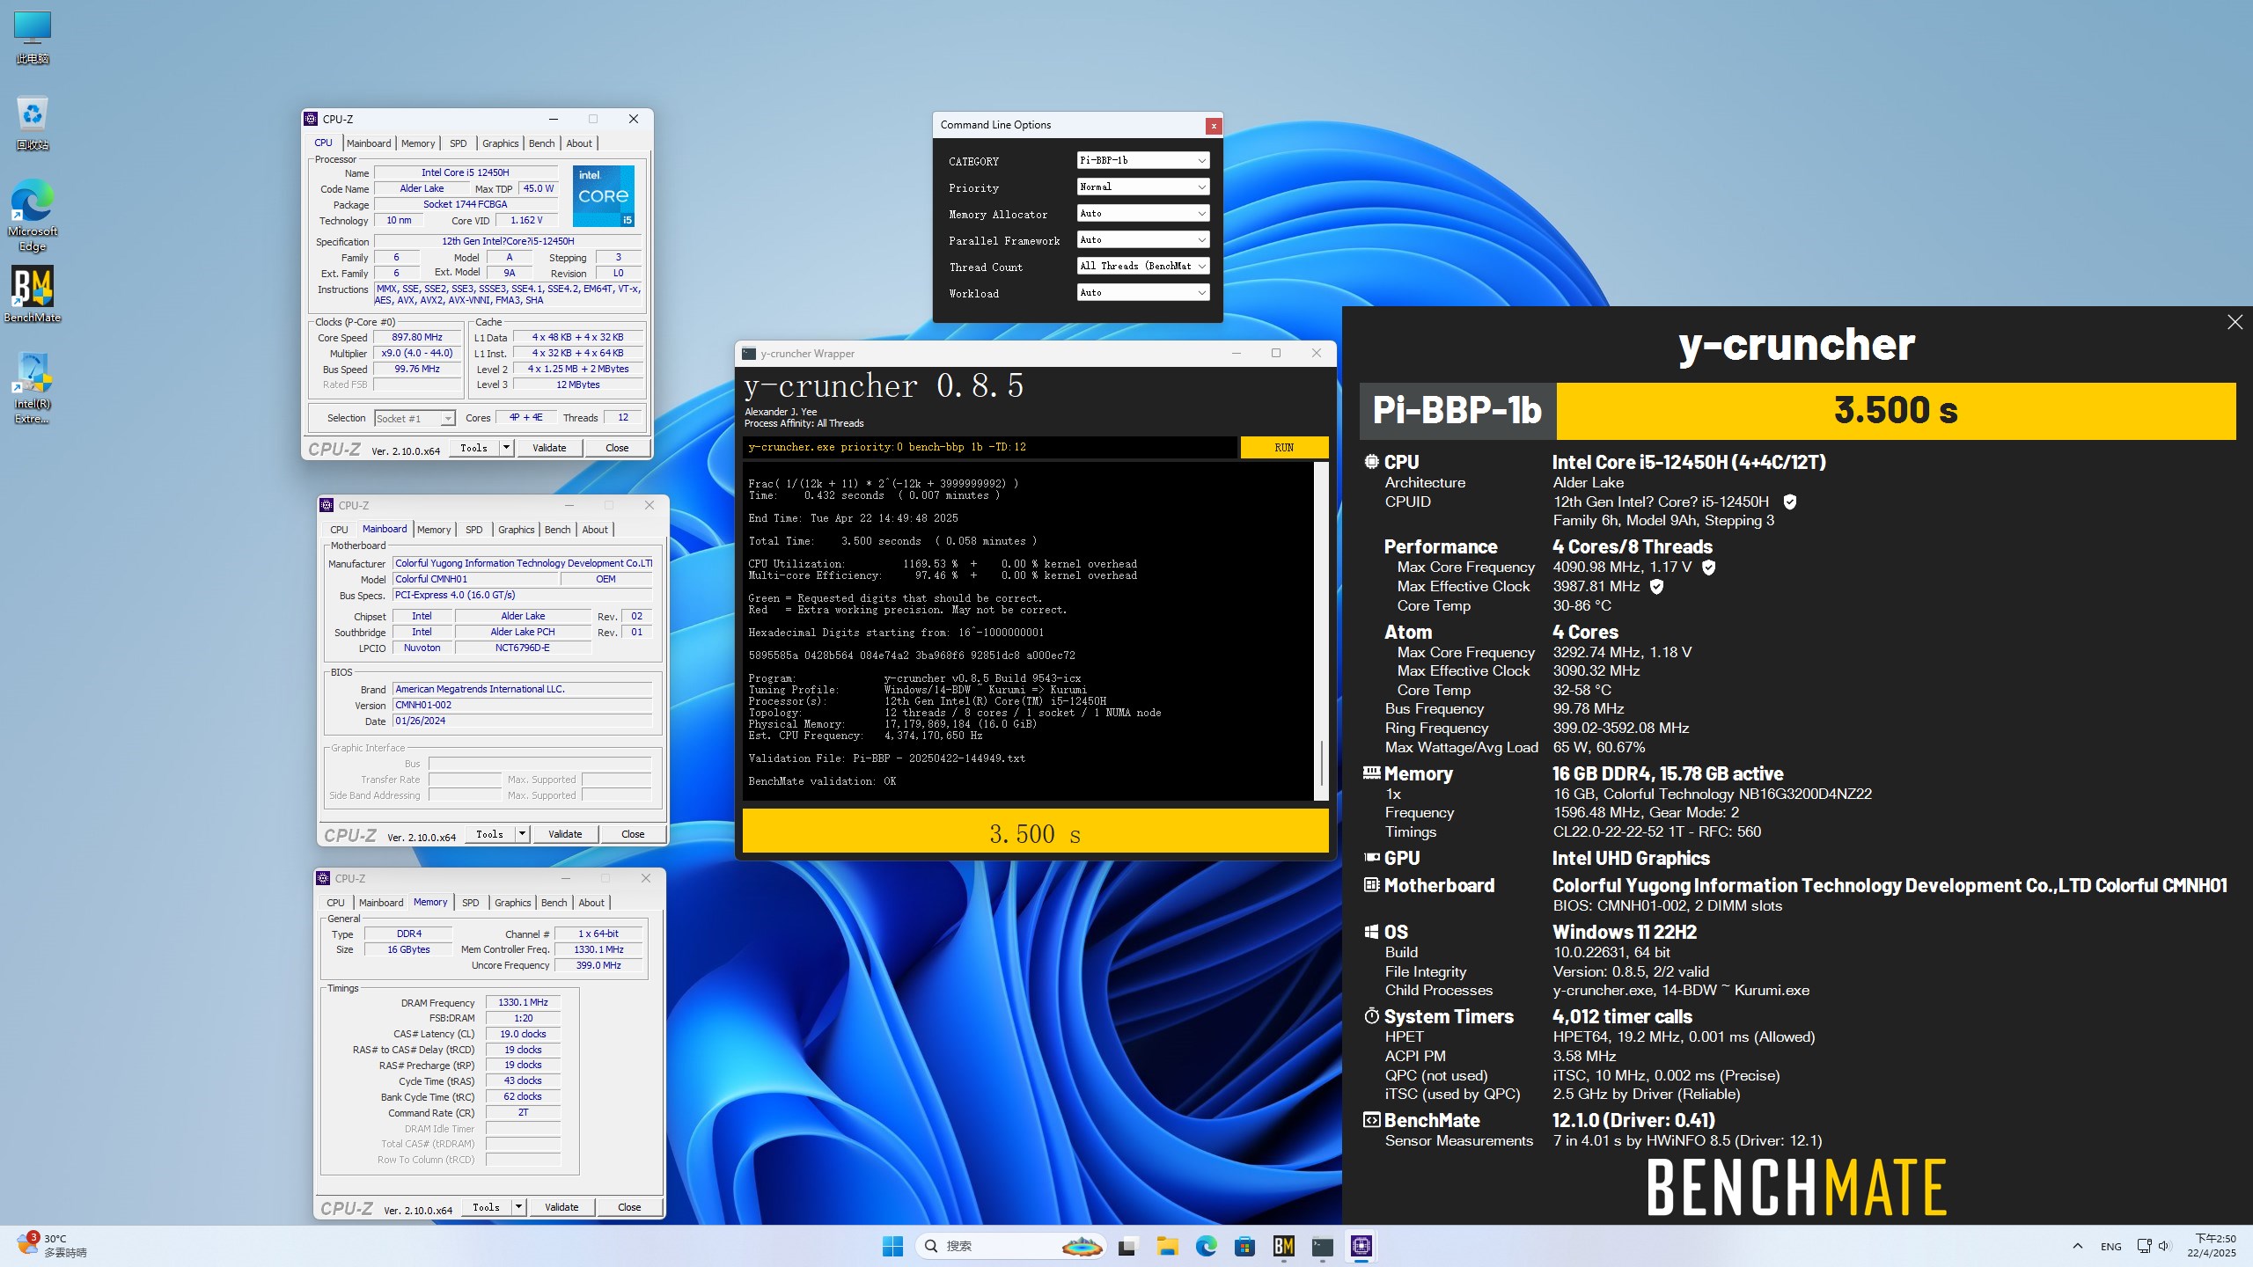
Task: Click Validate in top CPU-Z window
Action: point(550,448)
